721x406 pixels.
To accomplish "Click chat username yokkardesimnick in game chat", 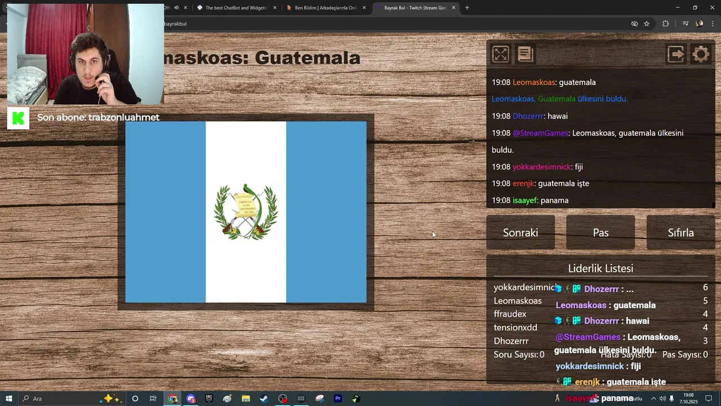I will point(542,167).
